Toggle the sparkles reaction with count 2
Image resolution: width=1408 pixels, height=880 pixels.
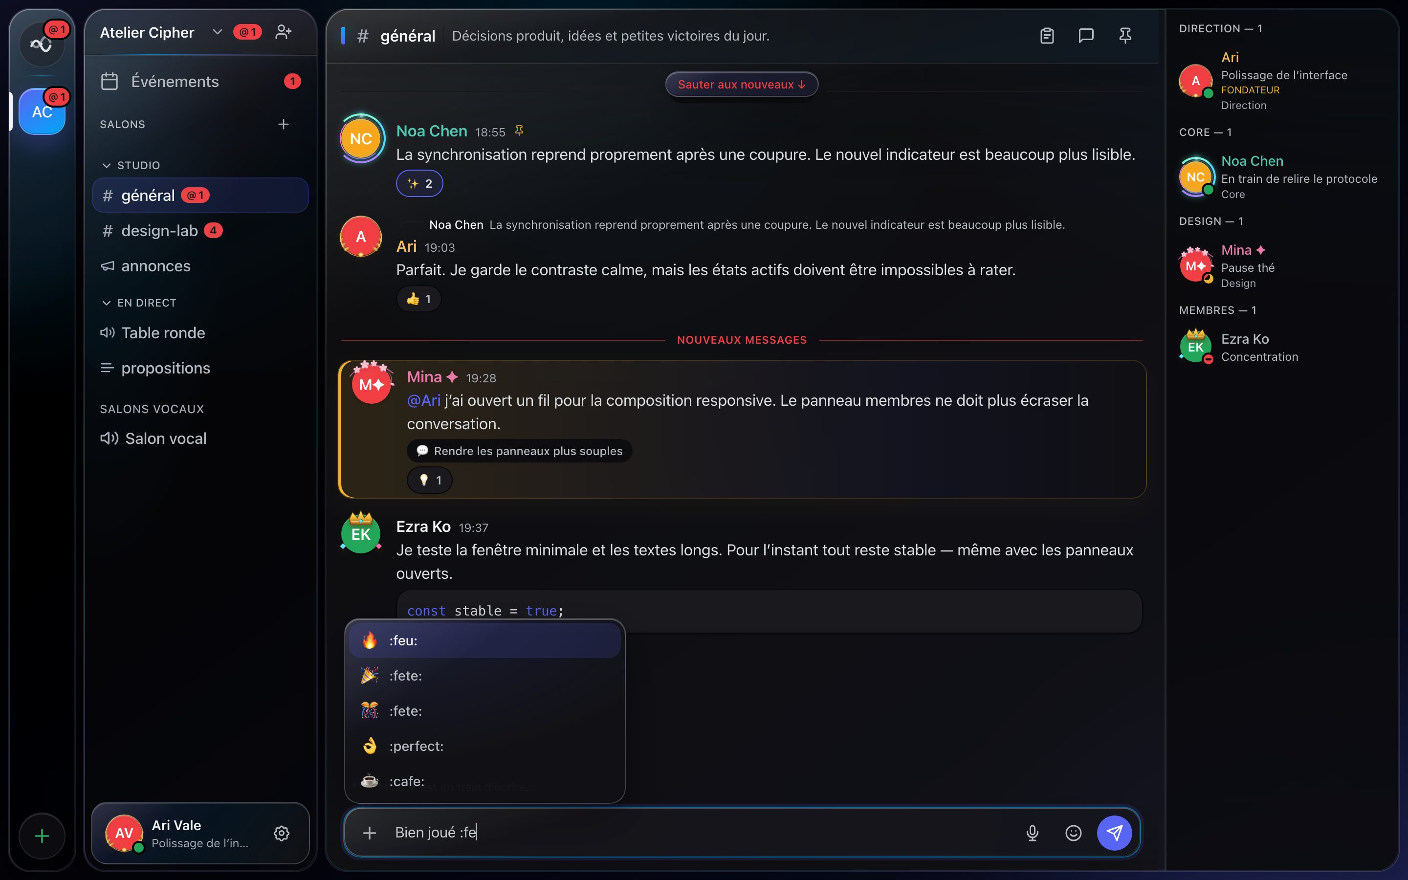pyautogui.click(x=419, y=183)
